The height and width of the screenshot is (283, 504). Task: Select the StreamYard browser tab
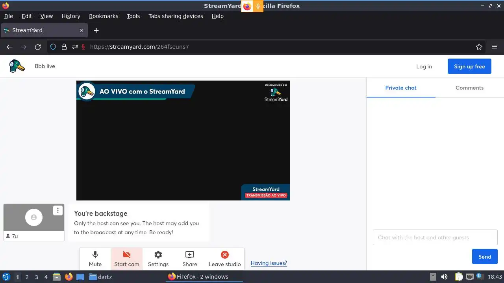click(44, 30)
